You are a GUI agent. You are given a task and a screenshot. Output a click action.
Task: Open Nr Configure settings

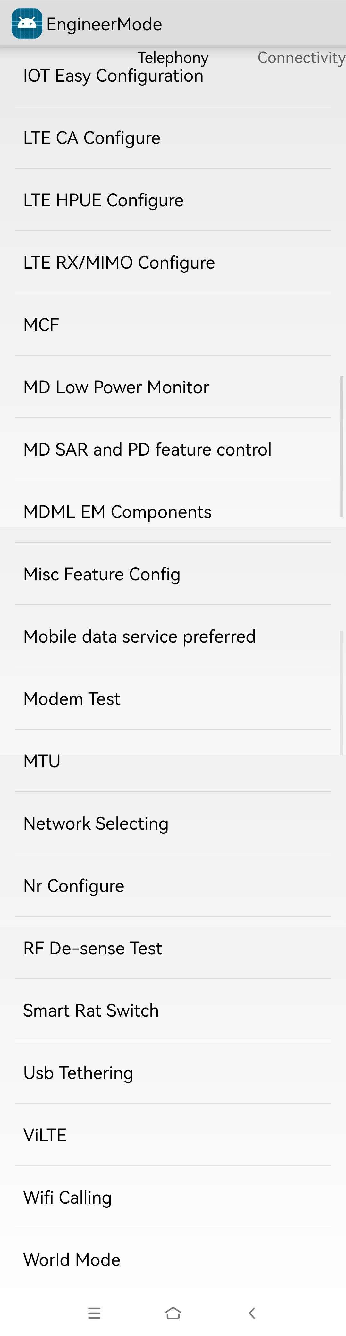pos(173,886)
